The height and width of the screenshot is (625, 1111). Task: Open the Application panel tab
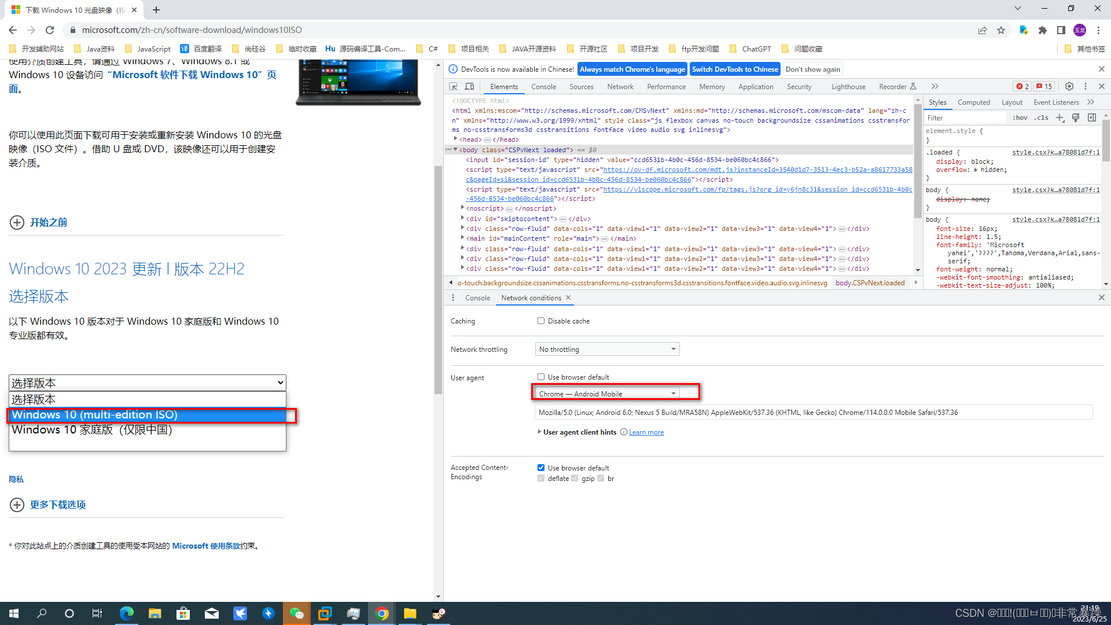point(756,87)
